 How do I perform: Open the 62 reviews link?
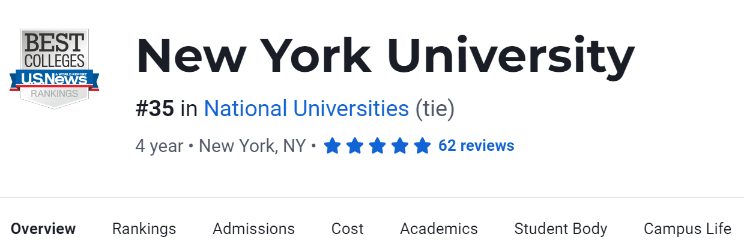tap(476, 145)
